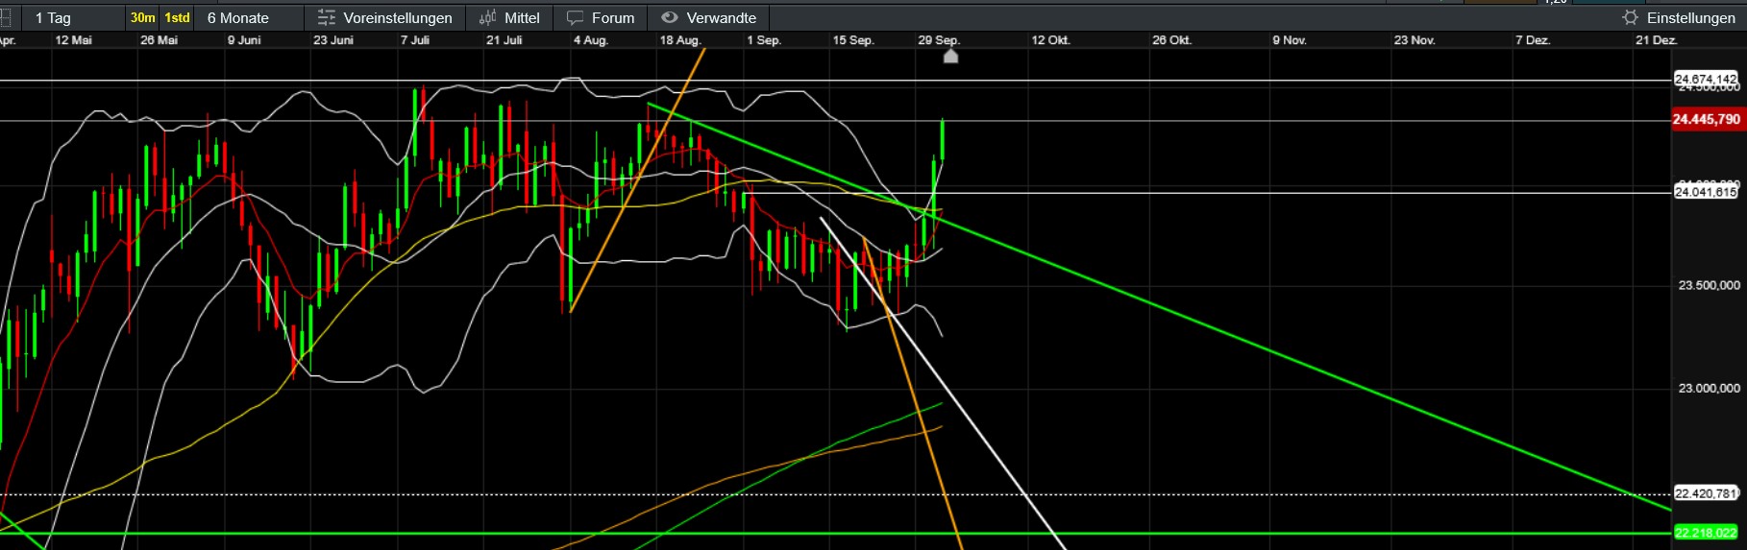
Task: Click the '26 Okt.' date label
Action: [1172, 40]
